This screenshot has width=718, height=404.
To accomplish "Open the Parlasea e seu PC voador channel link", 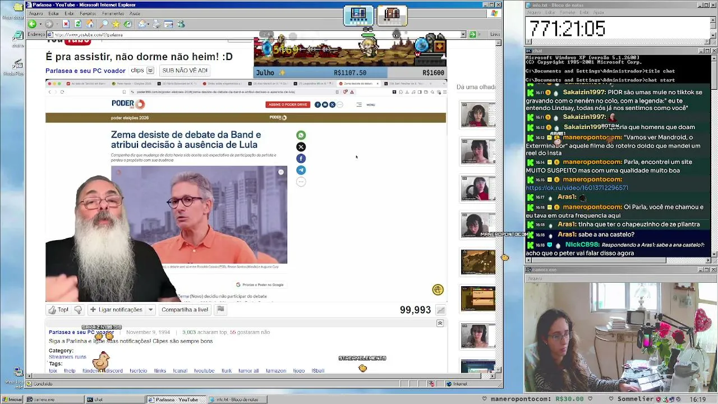I will [x=85, y=71].
